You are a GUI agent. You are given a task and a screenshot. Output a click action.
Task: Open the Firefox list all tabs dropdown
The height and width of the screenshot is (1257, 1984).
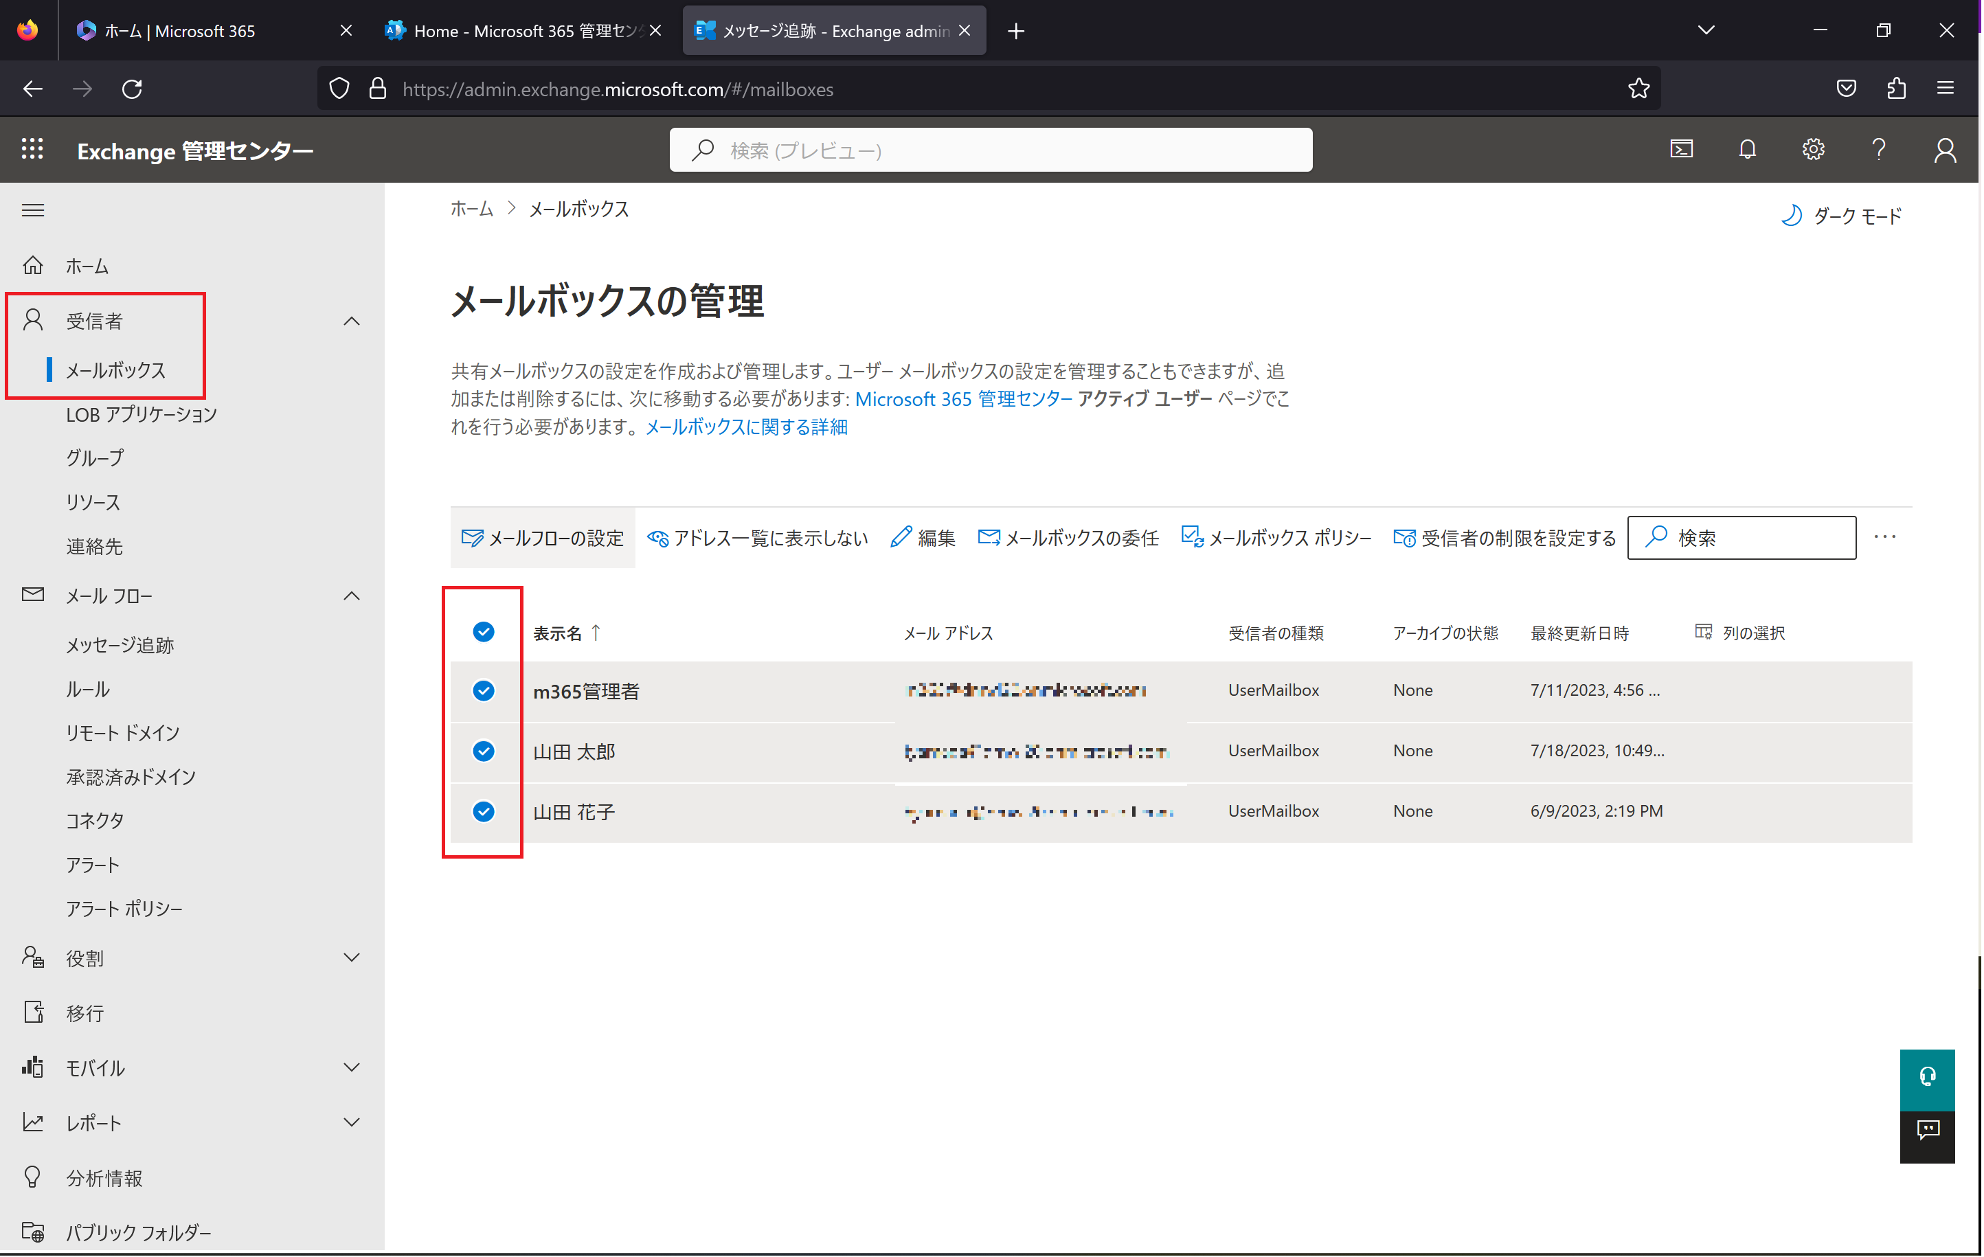point(1706,30)
